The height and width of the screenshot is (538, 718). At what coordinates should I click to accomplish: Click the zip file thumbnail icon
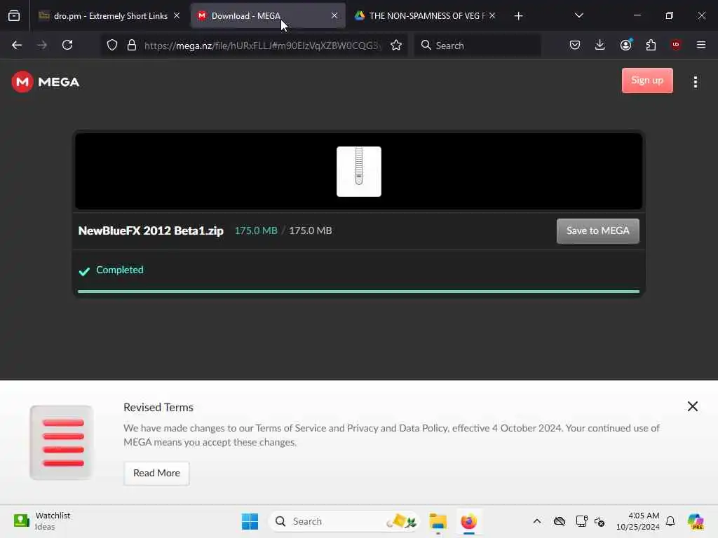coord(358,172)
